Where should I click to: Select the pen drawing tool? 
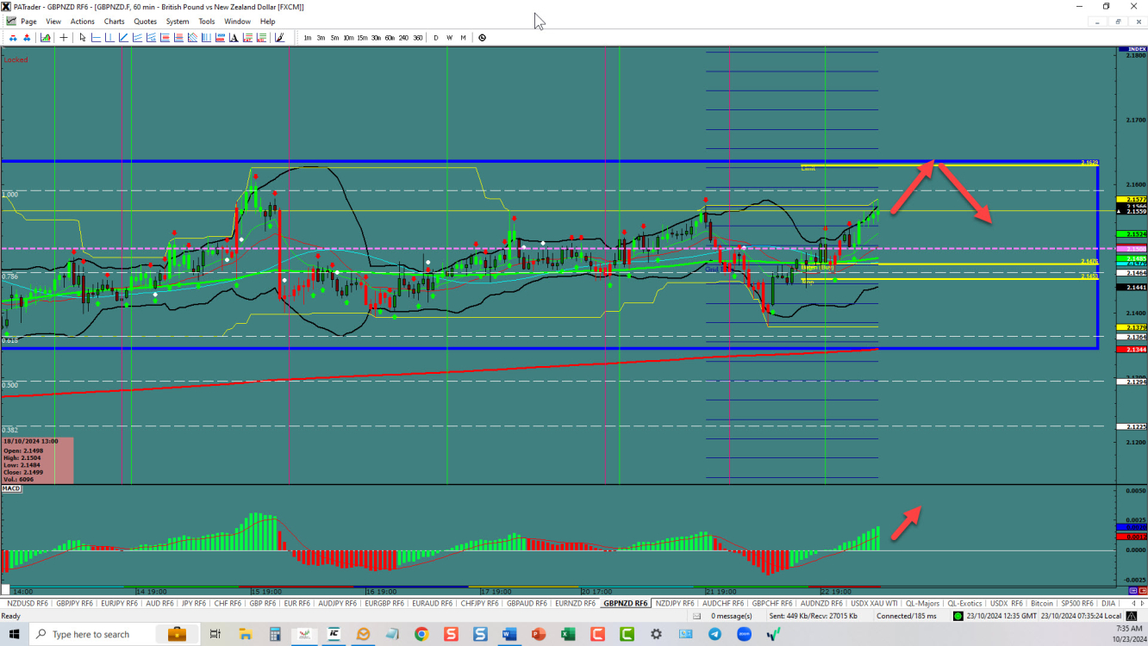pos(279,38)
